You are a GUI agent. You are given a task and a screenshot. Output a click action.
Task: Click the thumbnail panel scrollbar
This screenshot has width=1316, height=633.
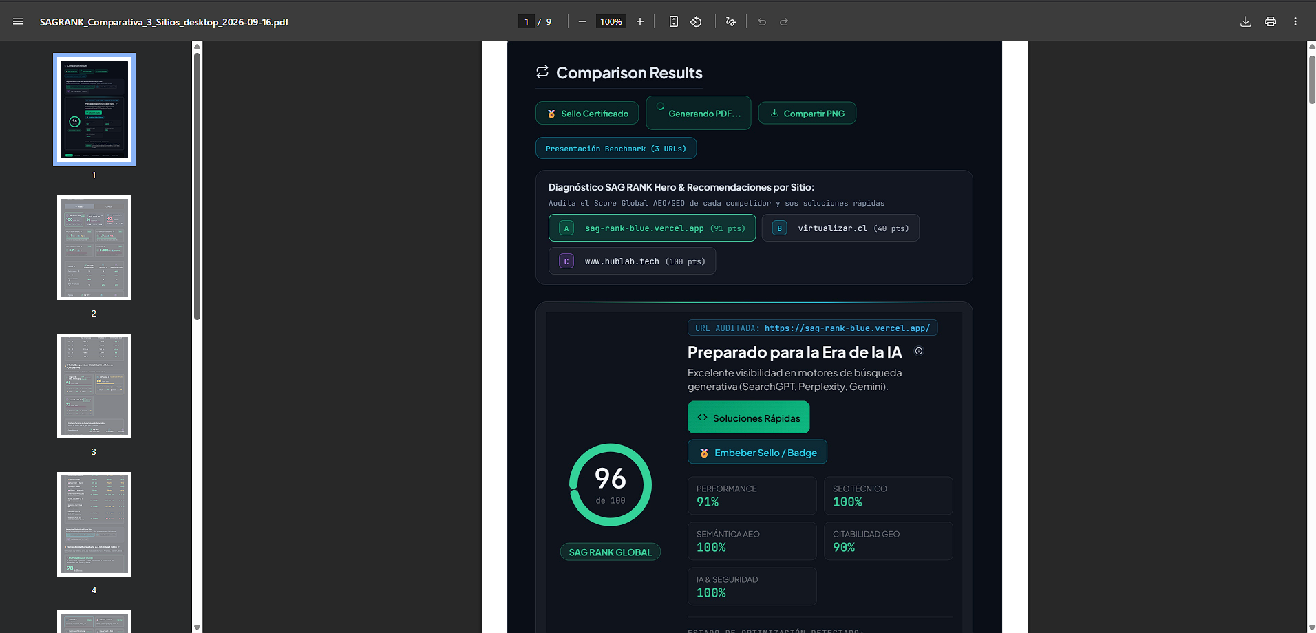pos(197,186)
